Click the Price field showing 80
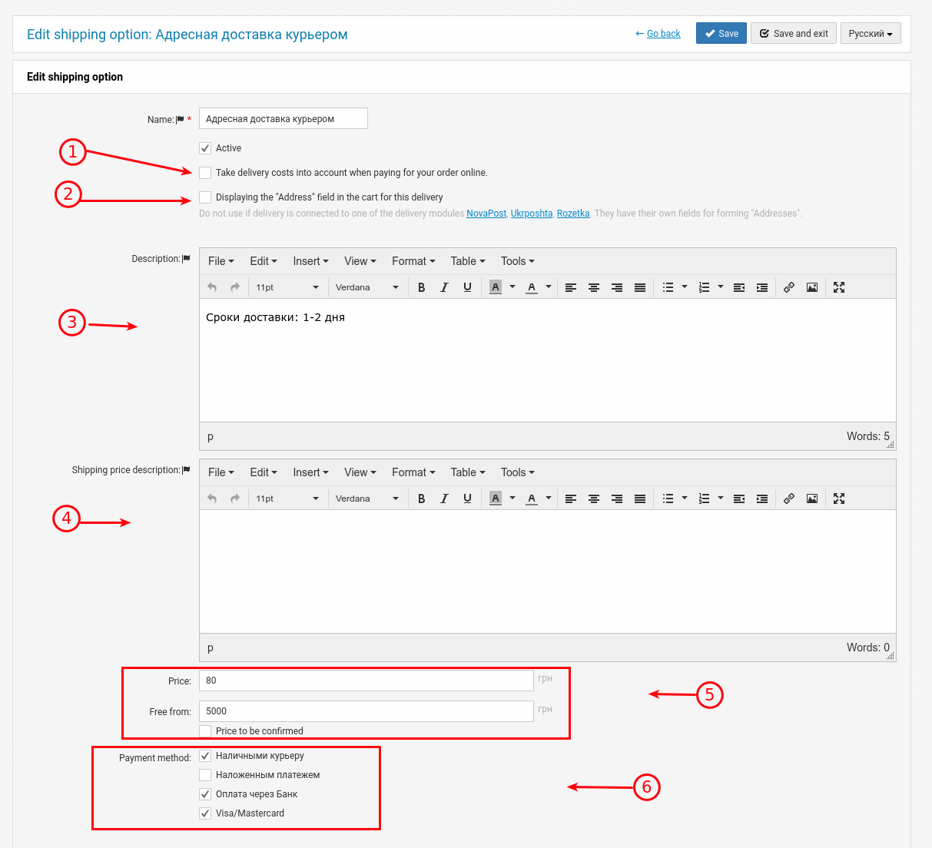Viewport: 932px width, 848px height. point(366,681)
